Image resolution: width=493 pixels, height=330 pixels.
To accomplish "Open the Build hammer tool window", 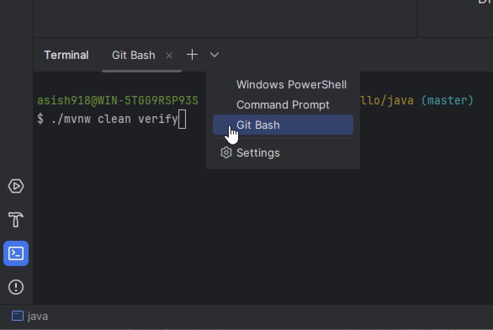I will click(x=16, y=220).
